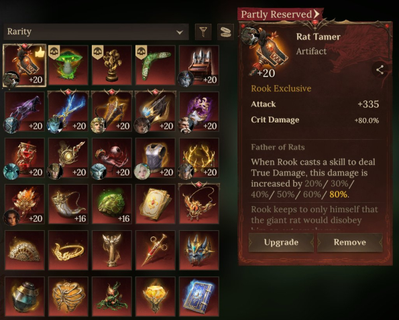This screenshot has width=399, height=320.
Task: Select the golden chess piece artifact
Action: 112,65
